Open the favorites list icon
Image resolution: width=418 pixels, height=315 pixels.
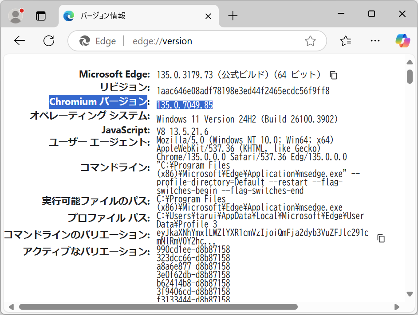click(x=346, y=41)
